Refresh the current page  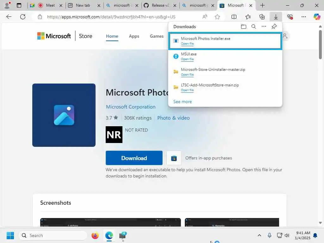click(23, 17)
